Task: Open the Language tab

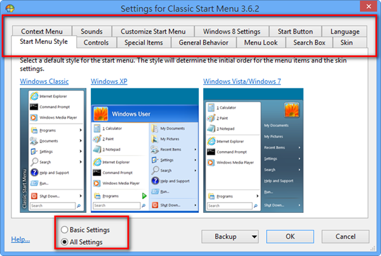Action: point(344,32)
